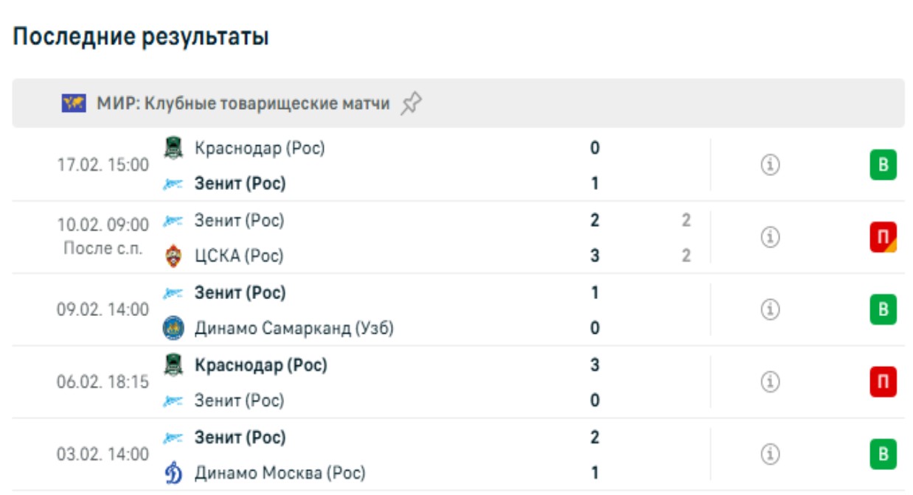Open the club friendlies league link
Viewport: 913px width, 495px height.
click(x=243, y=104)
